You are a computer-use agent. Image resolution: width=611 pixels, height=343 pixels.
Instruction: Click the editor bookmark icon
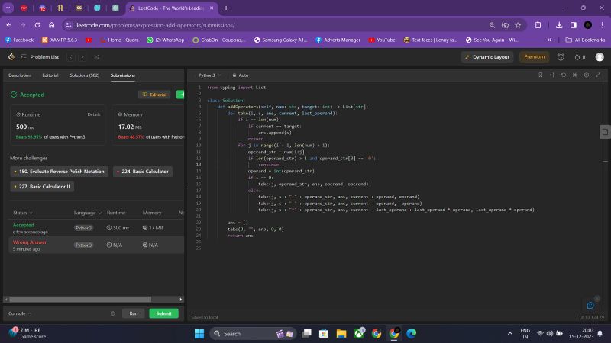point(540,75)
